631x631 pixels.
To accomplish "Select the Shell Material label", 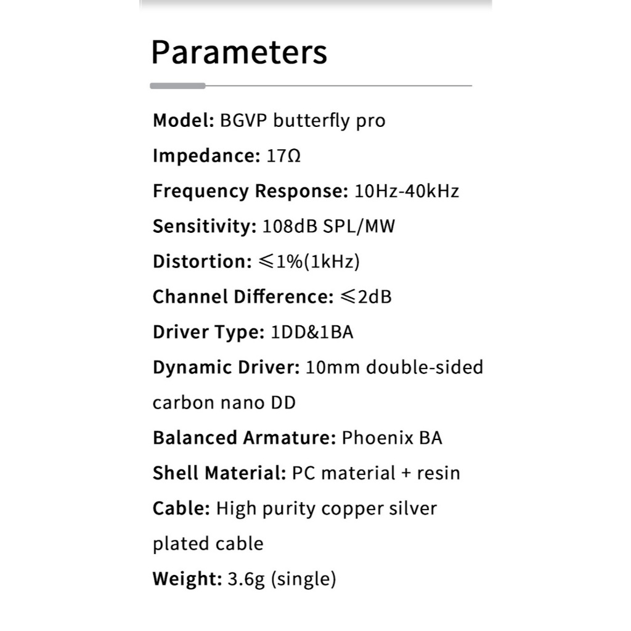I will pos(219,473).
